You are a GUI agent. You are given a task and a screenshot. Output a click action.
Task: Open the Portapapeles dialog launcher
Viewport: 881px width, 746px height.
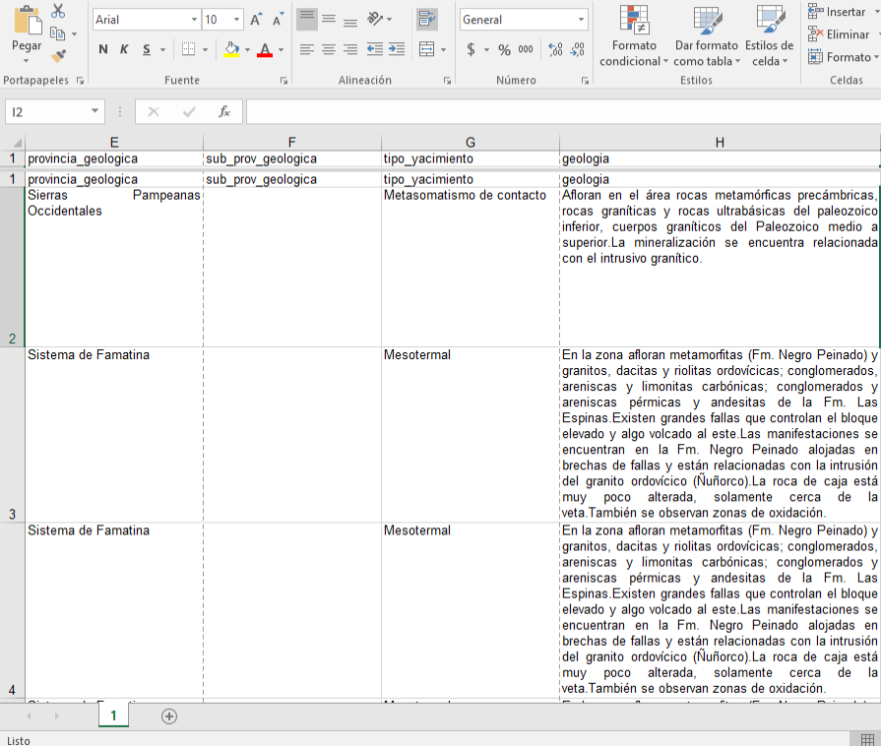81,81
